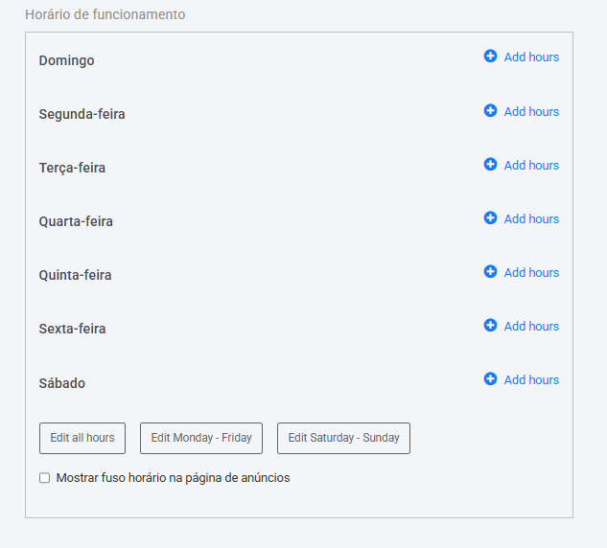Click the Sábado day label
Viewport: 607px width, 548px height.
(x=62, y=383)
